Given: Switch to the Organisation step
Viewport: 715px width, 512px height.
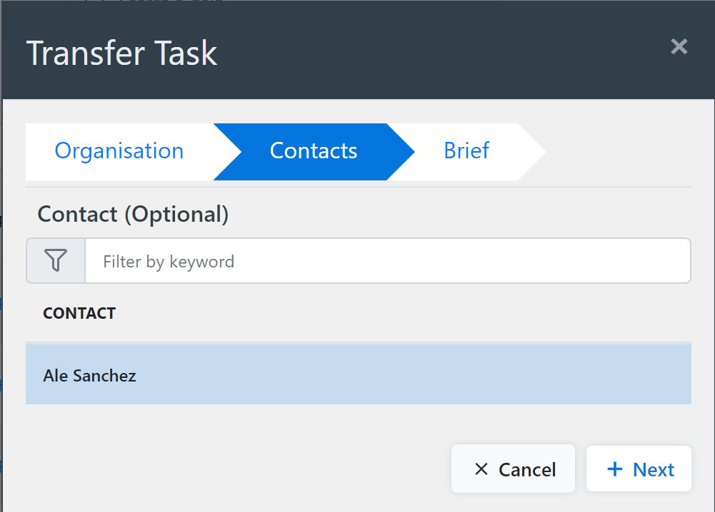Looking at the screenshot, I should tap(119, 150).
